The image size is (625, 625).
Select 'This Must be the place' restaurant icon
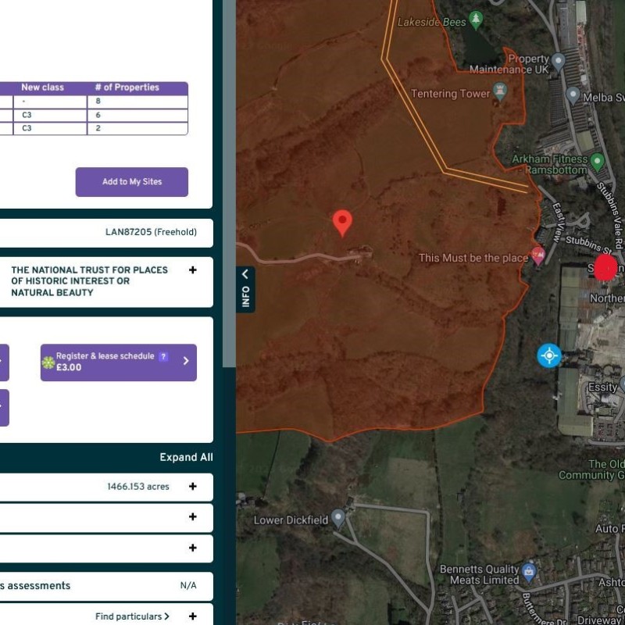537,256
